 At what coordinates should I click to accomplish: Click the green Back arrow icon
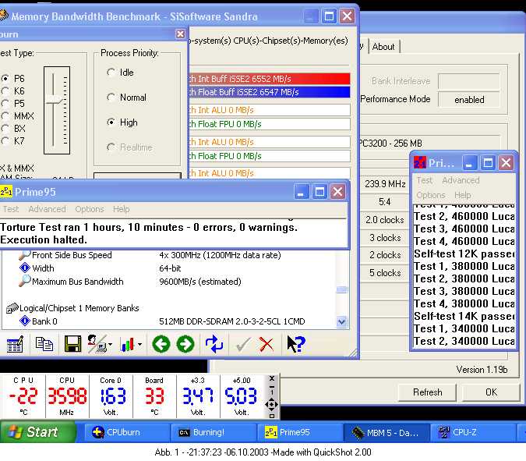(x=161, y=344)
